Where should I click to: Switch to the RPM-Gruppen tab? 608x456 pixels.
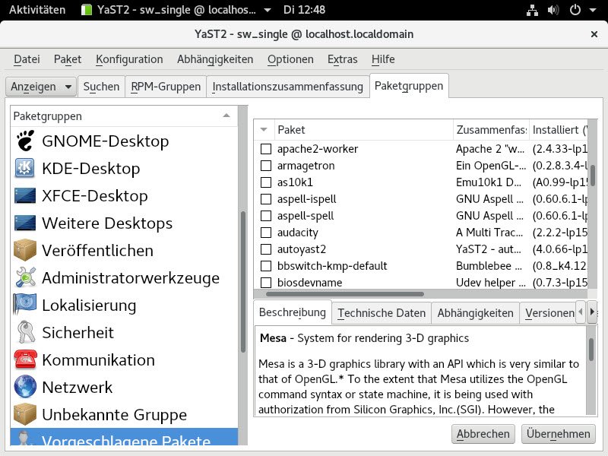(x=166, y=87)
